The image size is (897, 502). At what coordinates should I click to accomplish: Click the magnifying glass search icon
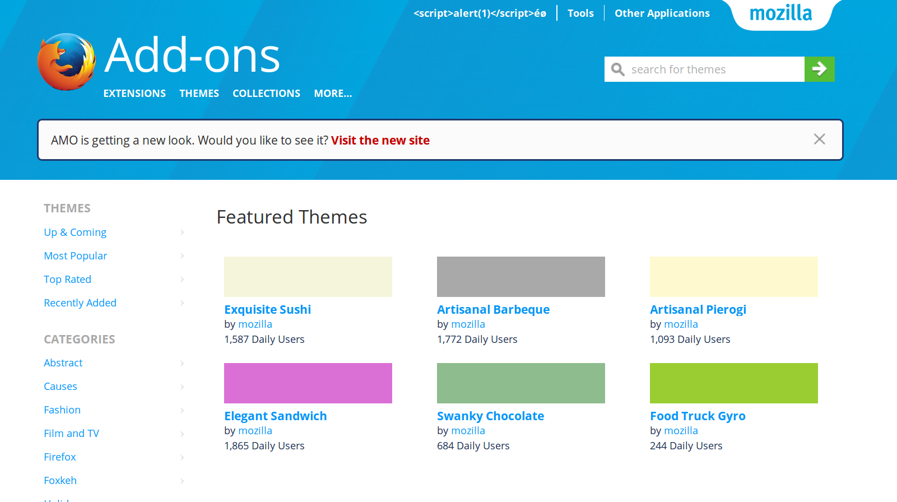[x=617, y=69]
